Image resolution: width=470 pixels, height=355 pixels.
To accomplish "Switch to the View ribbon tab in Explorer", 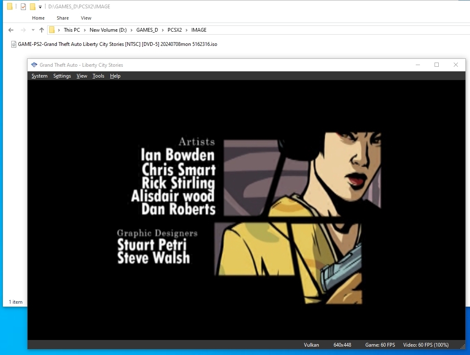I will pyautogui.click(x=86, y=18).
